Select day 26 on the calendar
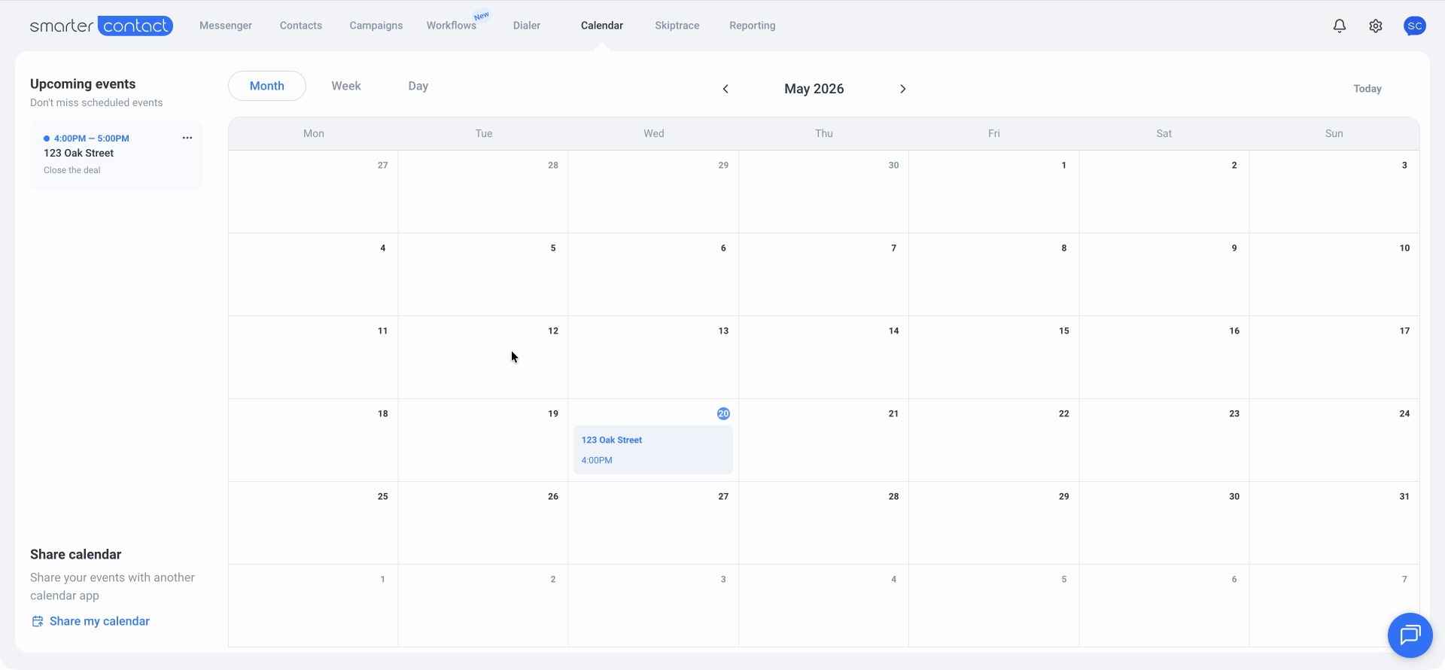1445x670 pixels. (483, 522)
